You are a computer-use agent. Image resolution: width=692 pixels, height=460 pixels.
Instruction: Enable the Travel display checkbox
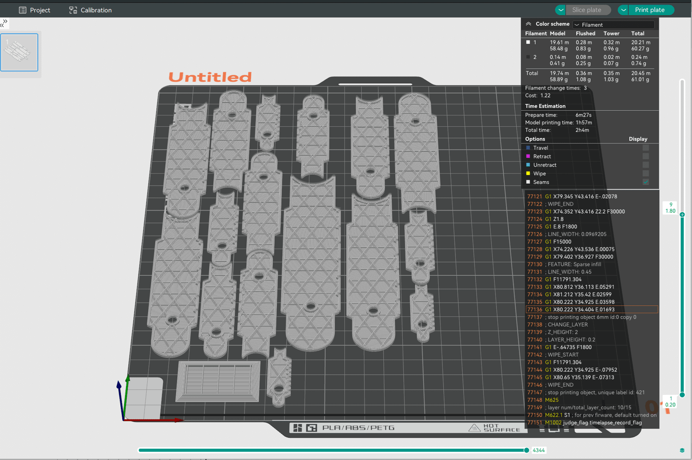(x=645, y=148)
